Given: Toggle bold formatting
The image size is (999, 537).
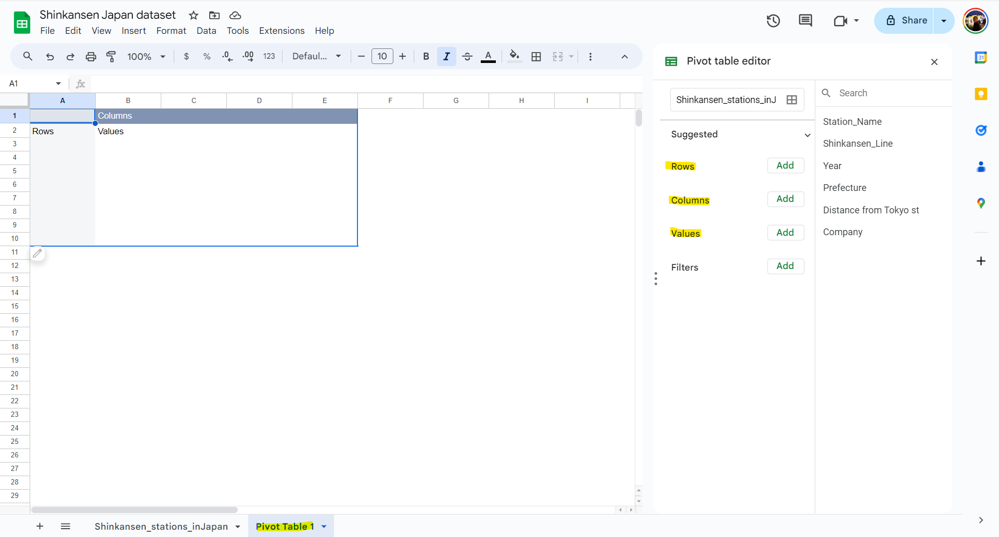Looking at the screenshot, I should (426, 56).
